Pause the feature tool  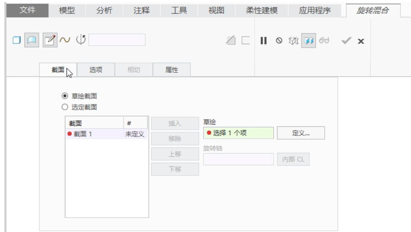click(263, 41)
